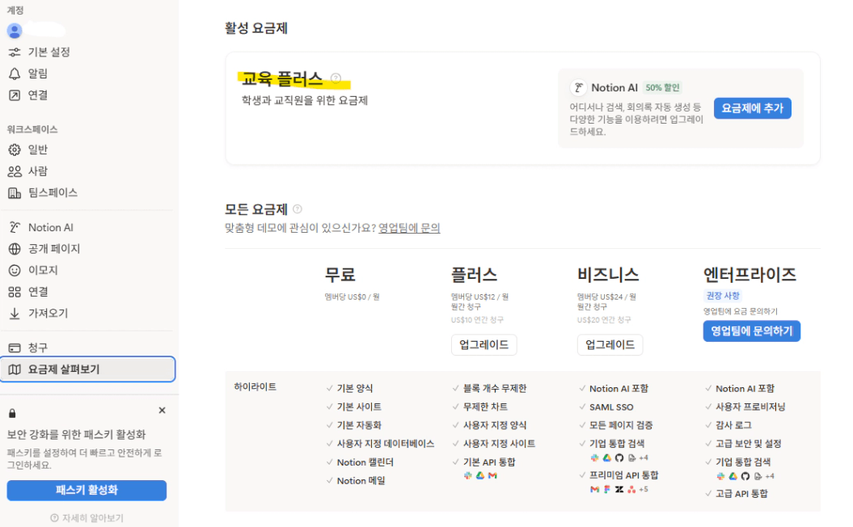
Task: Click the 권장 사항 badge under 엔터프라이즈
Action: point(723,296)
